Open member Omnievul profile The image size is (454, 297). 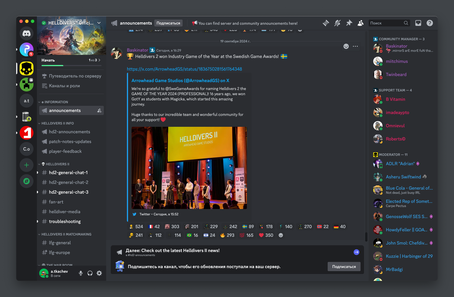tap(403, 126)
